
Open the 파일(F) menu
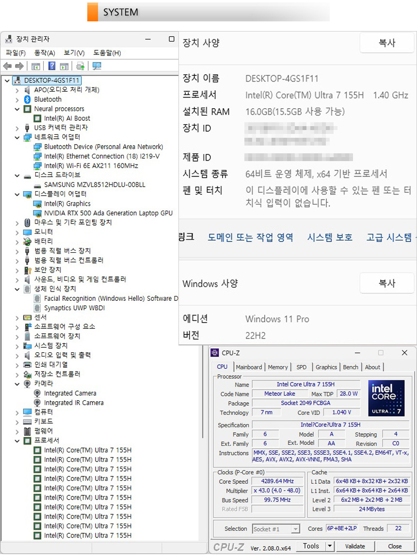[x=16, y=53]
